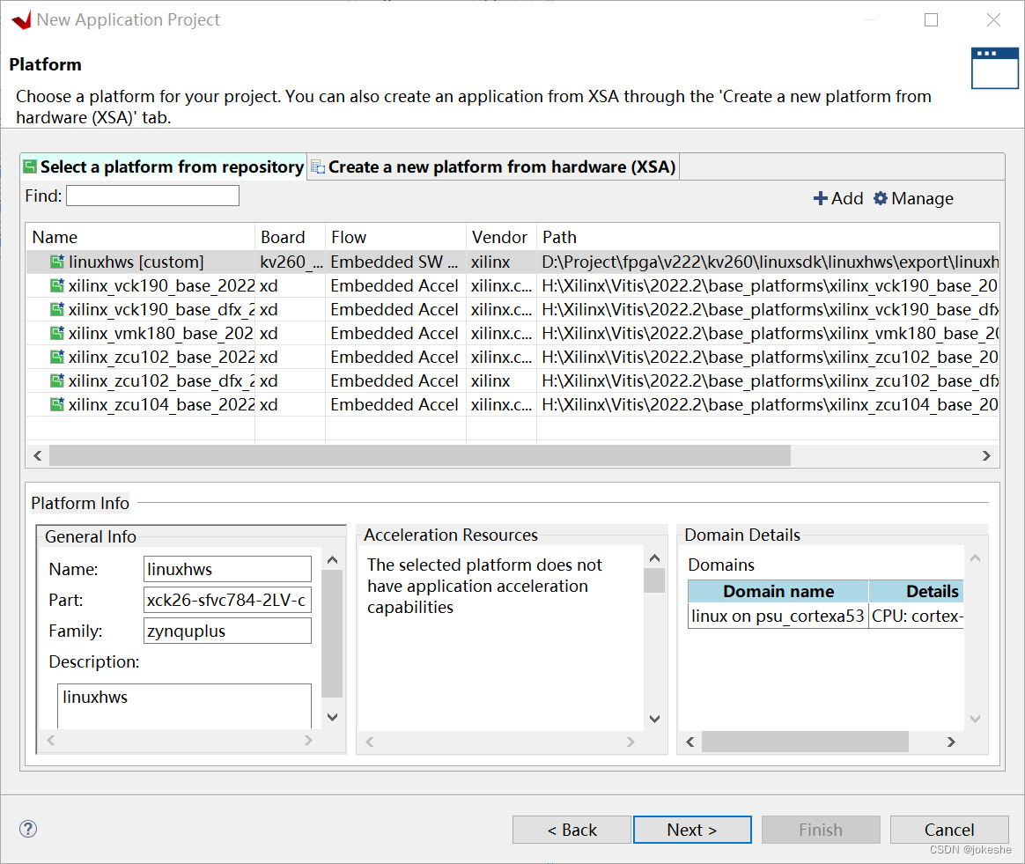This screenshot has height=864, width=1025.
Task: Switch to Create a new platform from hardware tab
Action: pyautogui.click(x=493, y=166)
